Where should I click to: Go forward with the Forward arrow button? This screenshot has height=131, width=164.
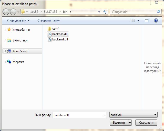click(13, 12)
